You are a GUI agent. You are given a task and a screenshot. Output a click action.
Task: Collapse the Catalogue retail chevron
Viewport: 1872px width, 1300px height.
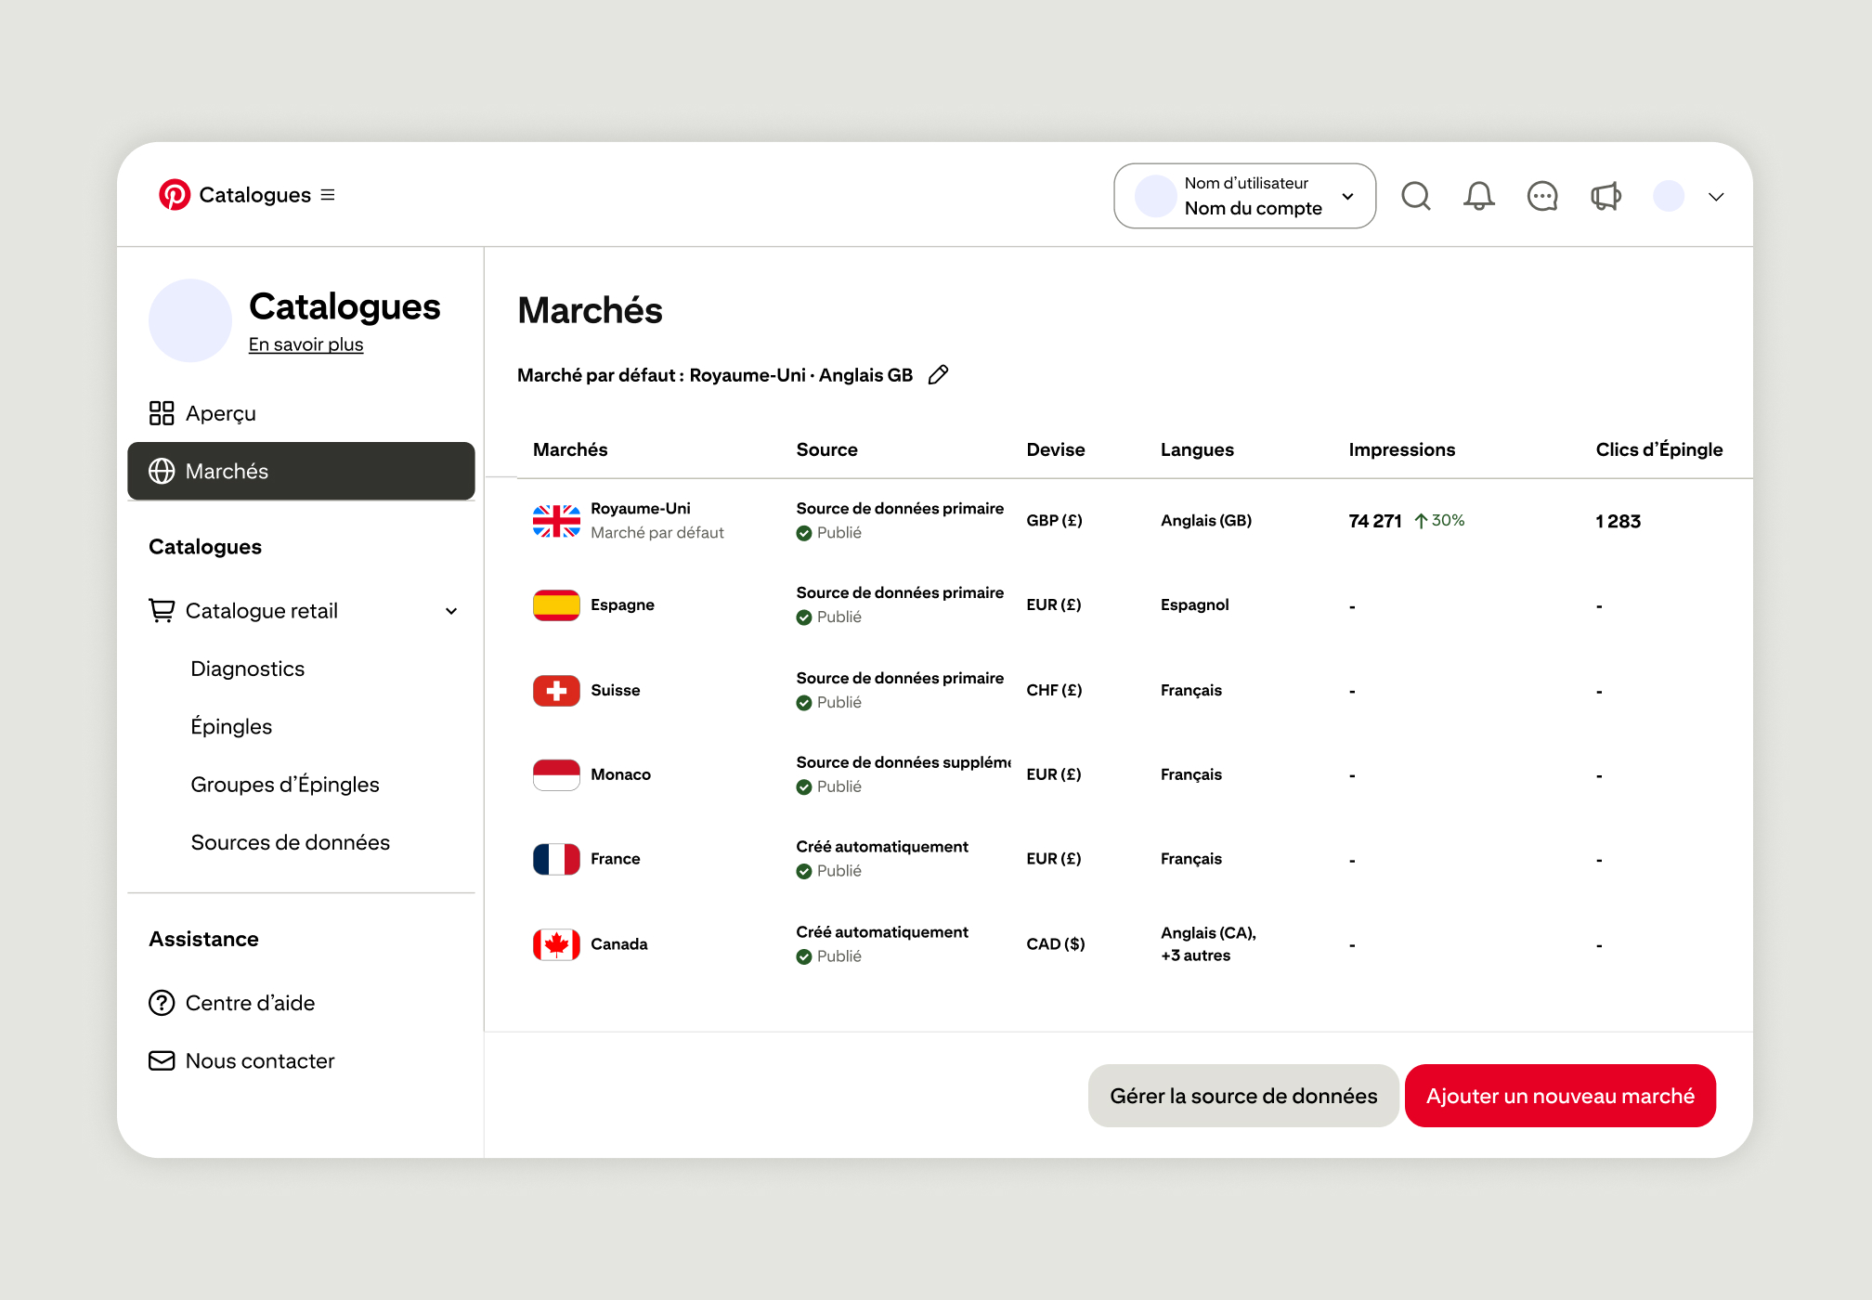pyautogui.click(x=451, y=611)
